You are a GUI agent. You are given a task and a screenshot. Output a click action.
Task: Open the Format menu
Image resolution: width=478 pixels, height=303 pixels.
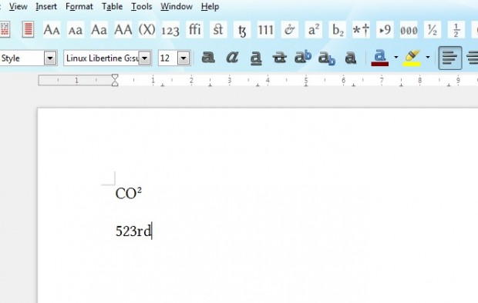pos(79,6)
